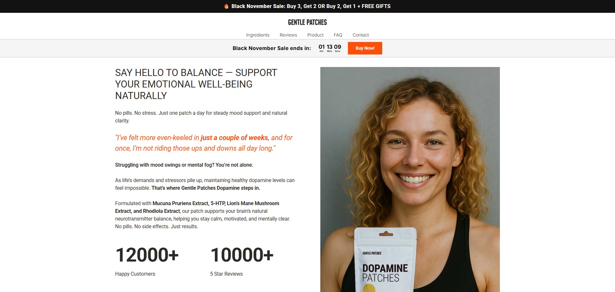Click the orange customer testimonial quote
The image size is (615, 292).
pyautogui.click(x=204, y=143)
